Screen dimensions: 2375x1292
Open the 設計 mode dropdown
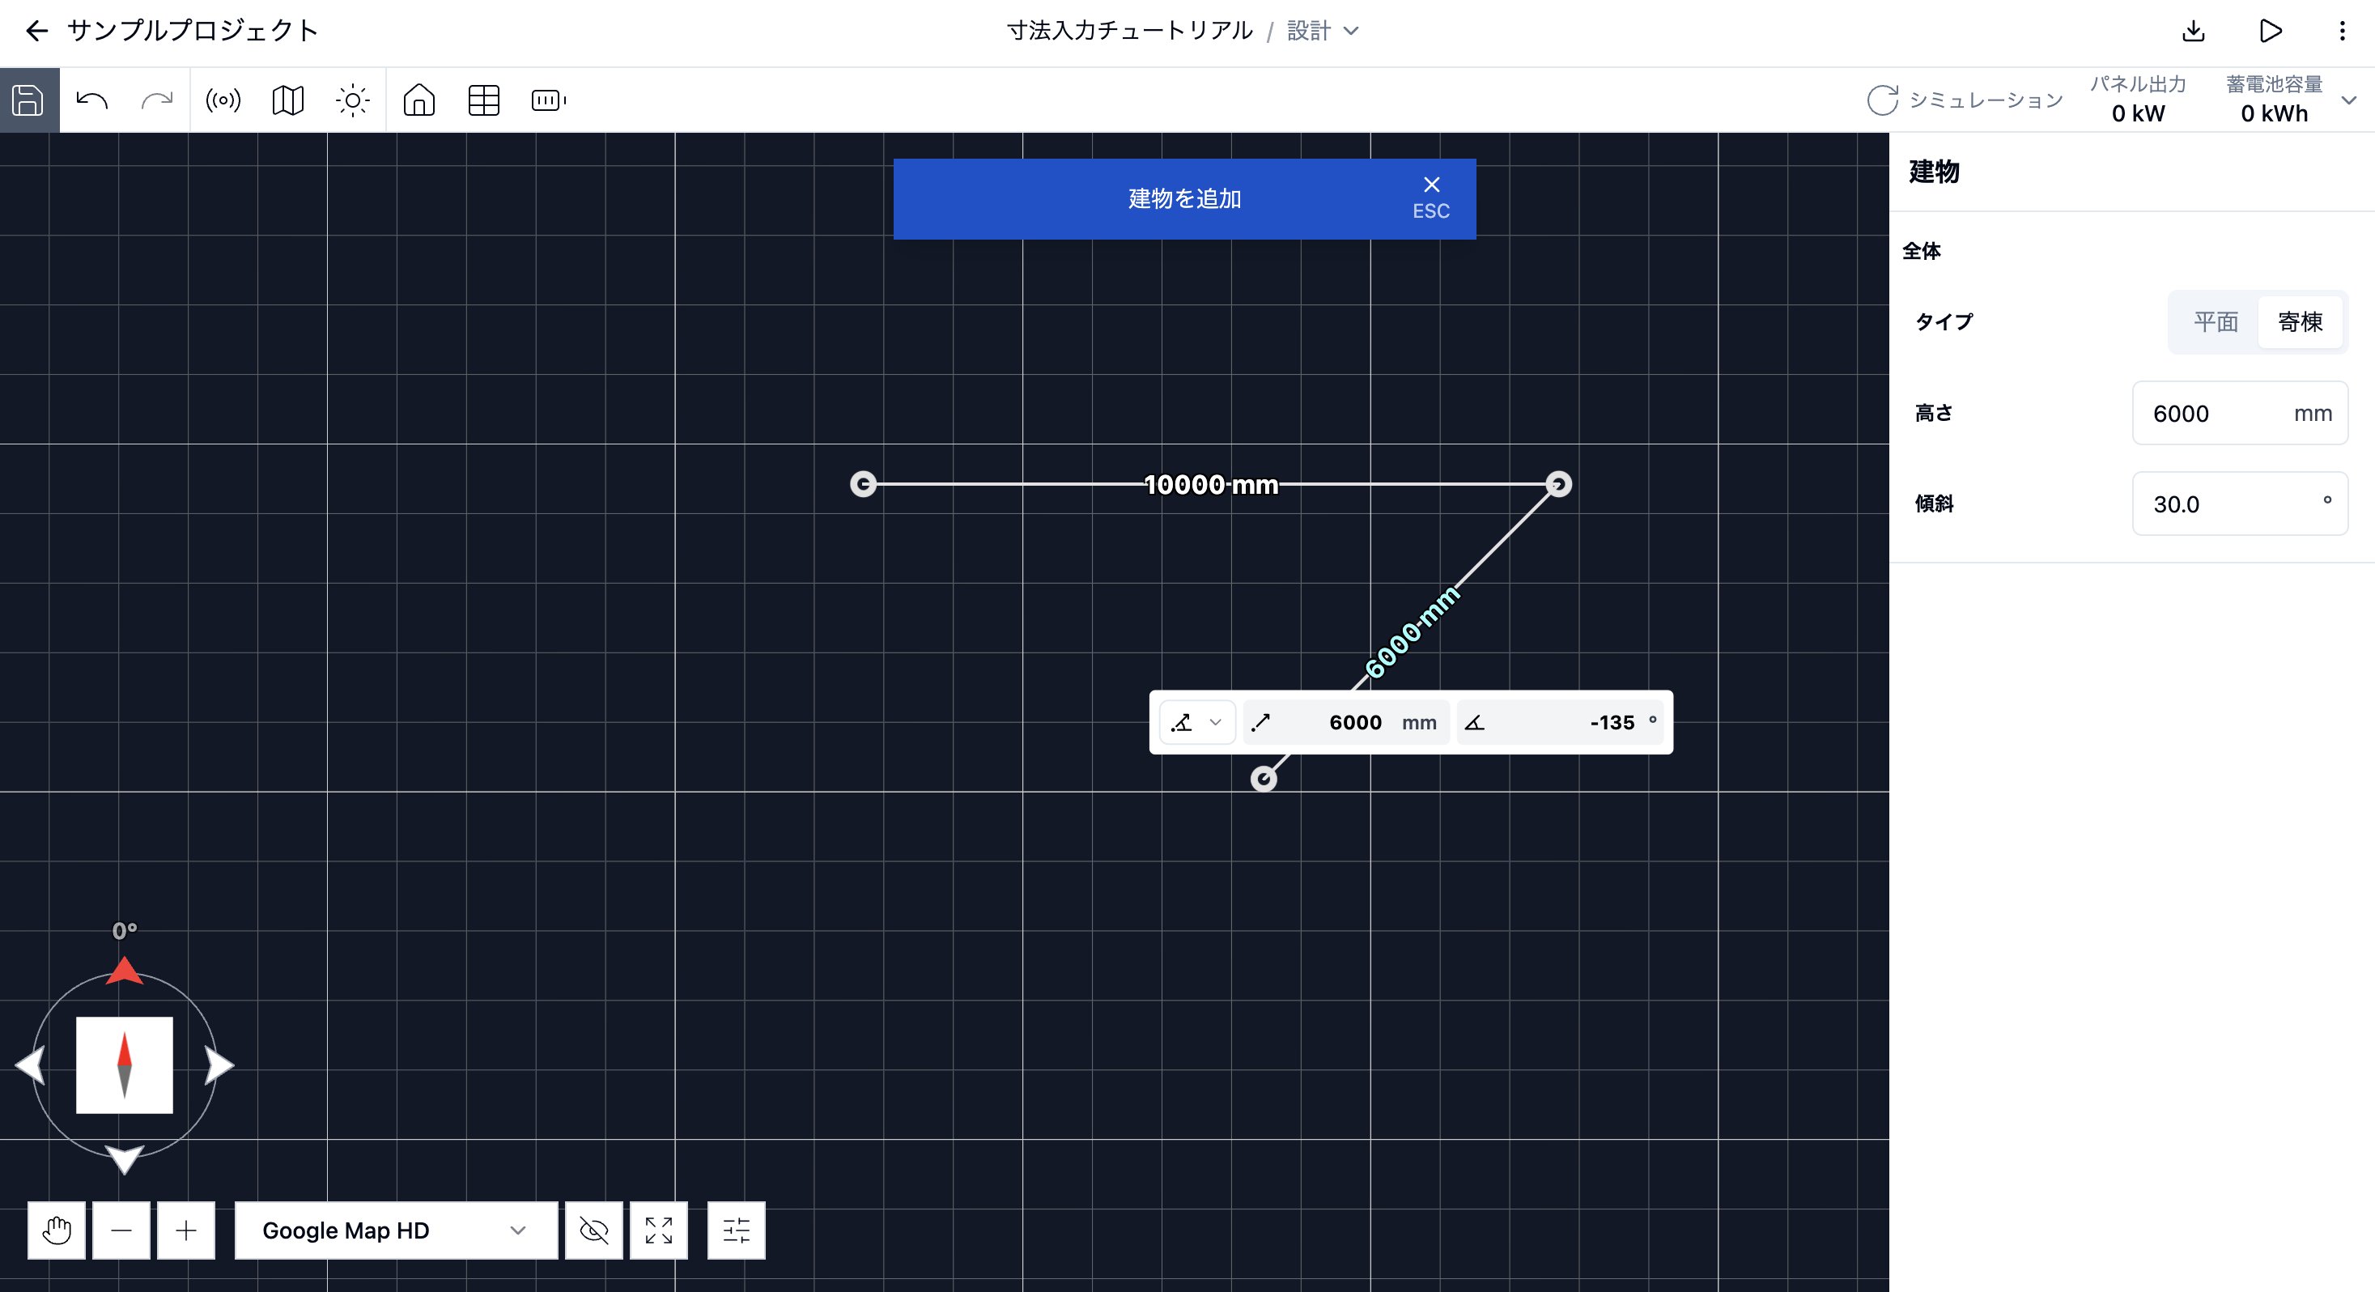[1323, 32]
